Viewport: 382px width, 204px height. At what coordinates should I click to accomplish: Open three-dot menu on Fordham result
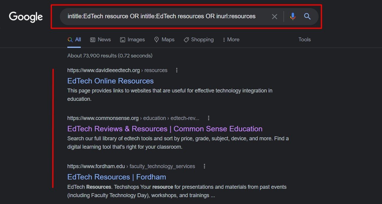point(204,166)
